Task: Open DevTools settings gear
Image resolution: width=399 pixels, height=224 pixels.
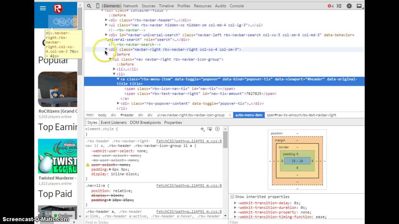Action: coord(349,6)
